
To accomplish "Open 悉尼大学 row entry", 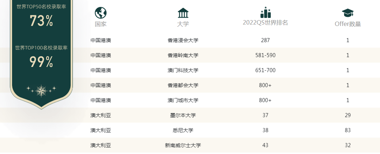I will pos(183,131).
